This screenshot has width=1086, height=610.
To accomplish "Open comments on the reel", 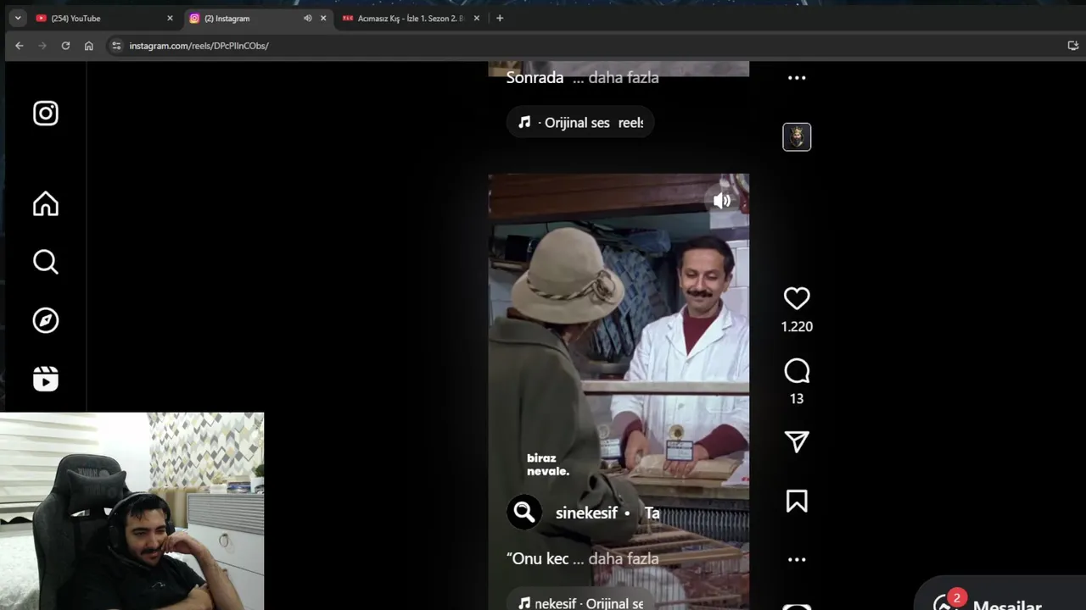I will (x=797, y=371).
